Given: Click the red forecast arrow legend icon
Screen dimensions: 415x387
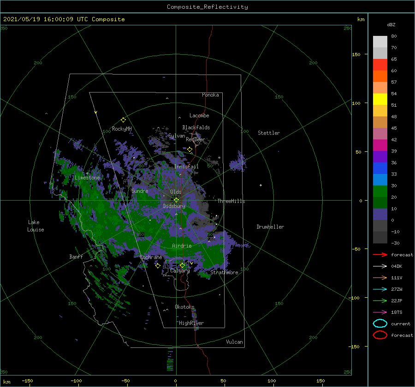Looking at the screenshot, I should point(380,254).
